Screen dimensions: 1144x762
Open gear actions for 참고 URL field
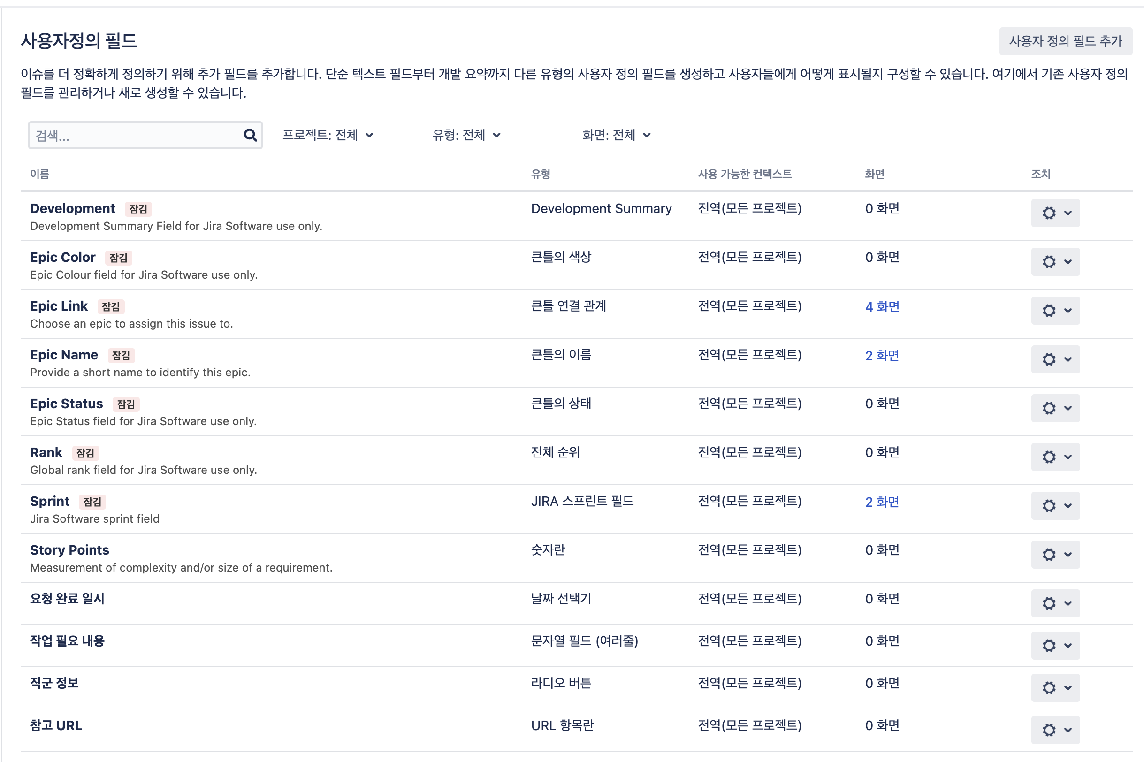pyautogui.click(x=1055, y=730)
